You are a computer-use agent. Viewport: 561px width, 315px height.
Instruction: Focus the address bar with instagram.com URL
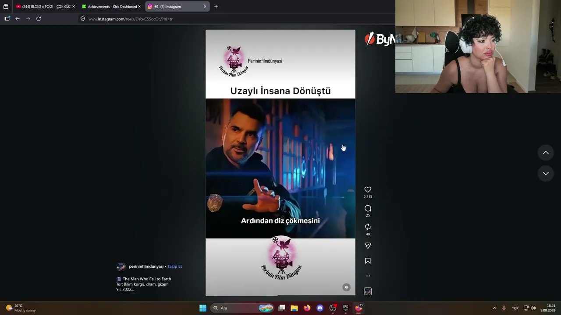click(237, 19)
